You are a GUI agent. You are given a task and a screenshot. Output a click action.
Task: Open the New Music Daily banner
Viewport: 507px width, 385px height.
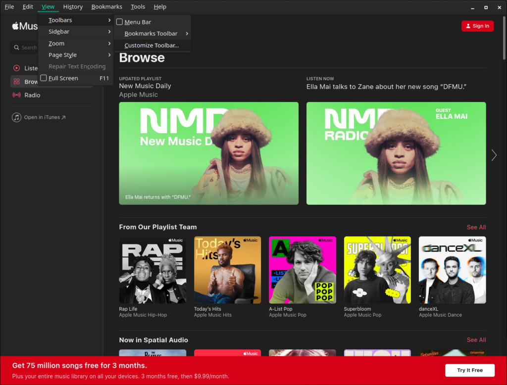point(208,153)
